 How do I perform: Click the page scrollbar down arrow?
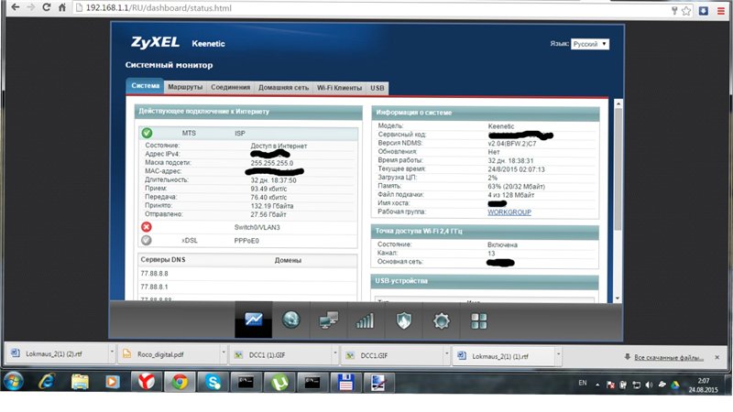coord(618,298)
